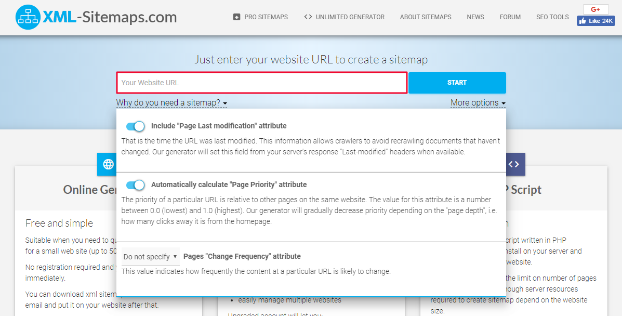This screenshot has height=316, width=622.
Task: Collapse the More options panel
Action: (477, 102)
